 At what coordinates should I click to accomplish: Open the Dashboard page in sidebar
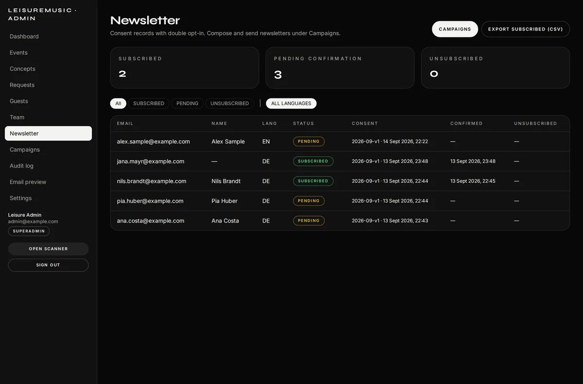(48, 36)
